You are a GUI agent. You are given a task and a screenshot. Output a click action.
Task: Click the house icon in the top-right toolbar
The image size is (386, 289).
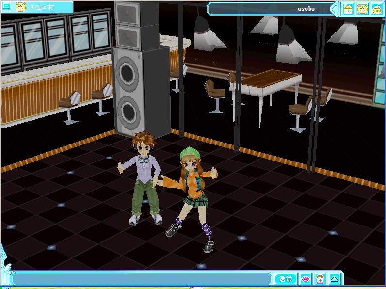coord(347,9)
